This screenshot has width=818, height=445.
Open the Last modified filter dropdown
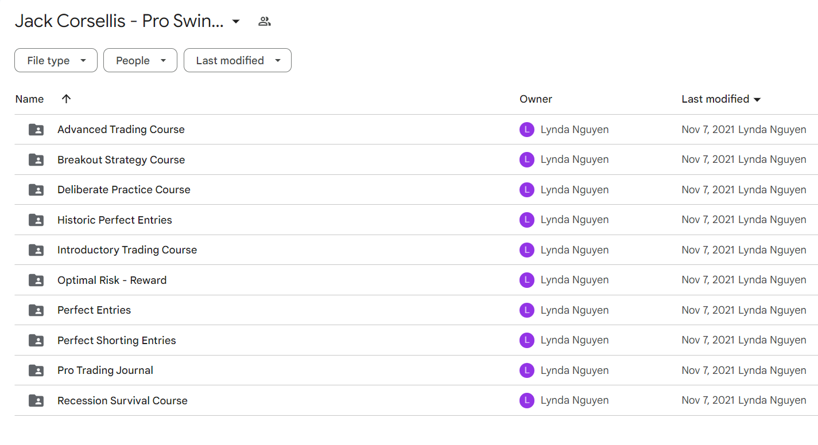tap(238, 60)
